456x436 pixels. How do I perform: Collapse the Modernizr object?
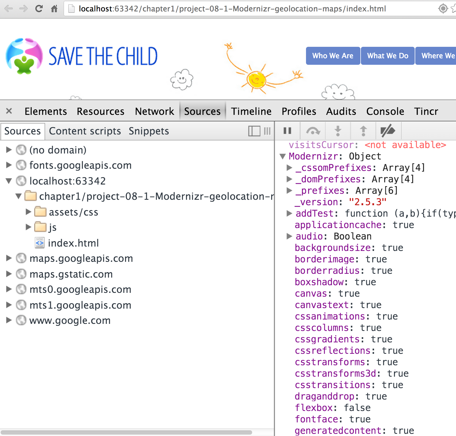coord(283,156)
